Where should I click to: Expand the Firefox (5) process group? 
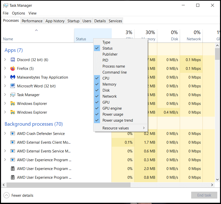[x=5, y=68]
